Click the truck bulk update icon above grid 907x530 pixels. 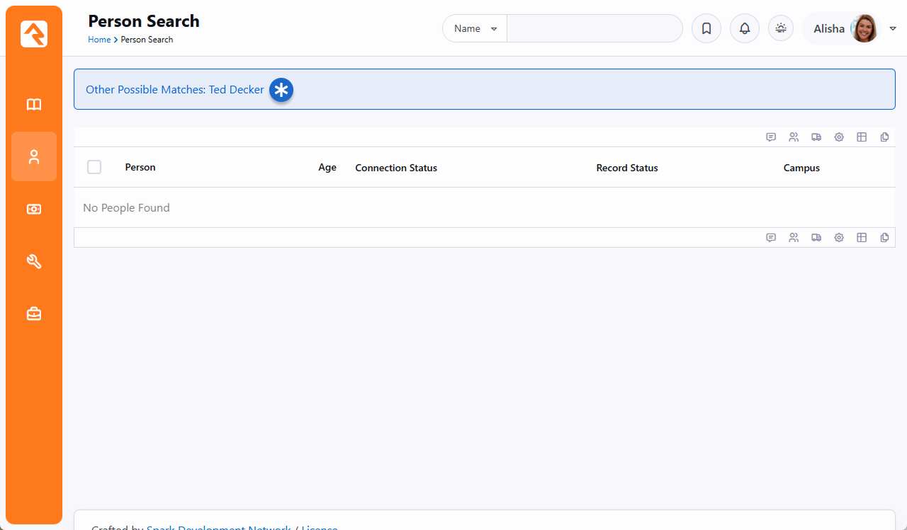pyautogui.click(x=816, y=137)
